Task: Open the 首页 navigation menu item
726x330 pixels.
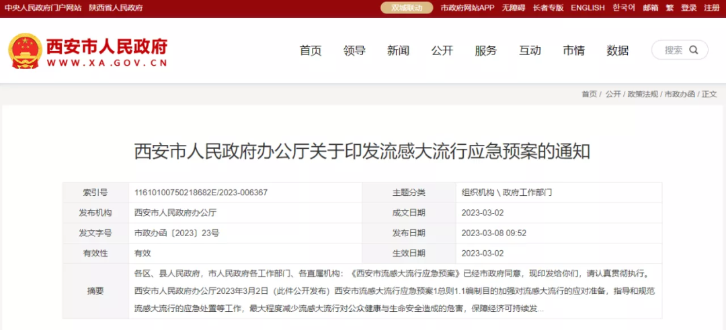Action: pyautogui.click(x=311, y=51)
